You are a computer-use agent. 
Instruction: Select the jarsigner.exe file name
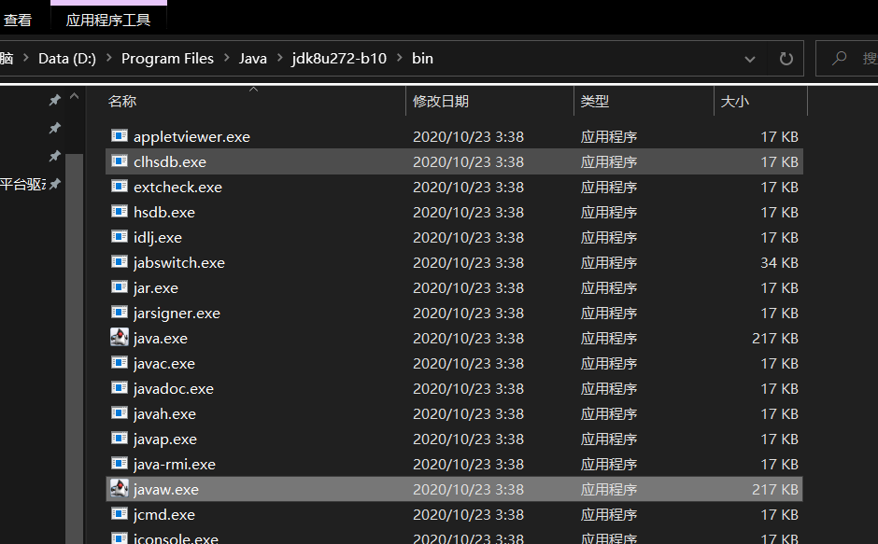[177, 313]
